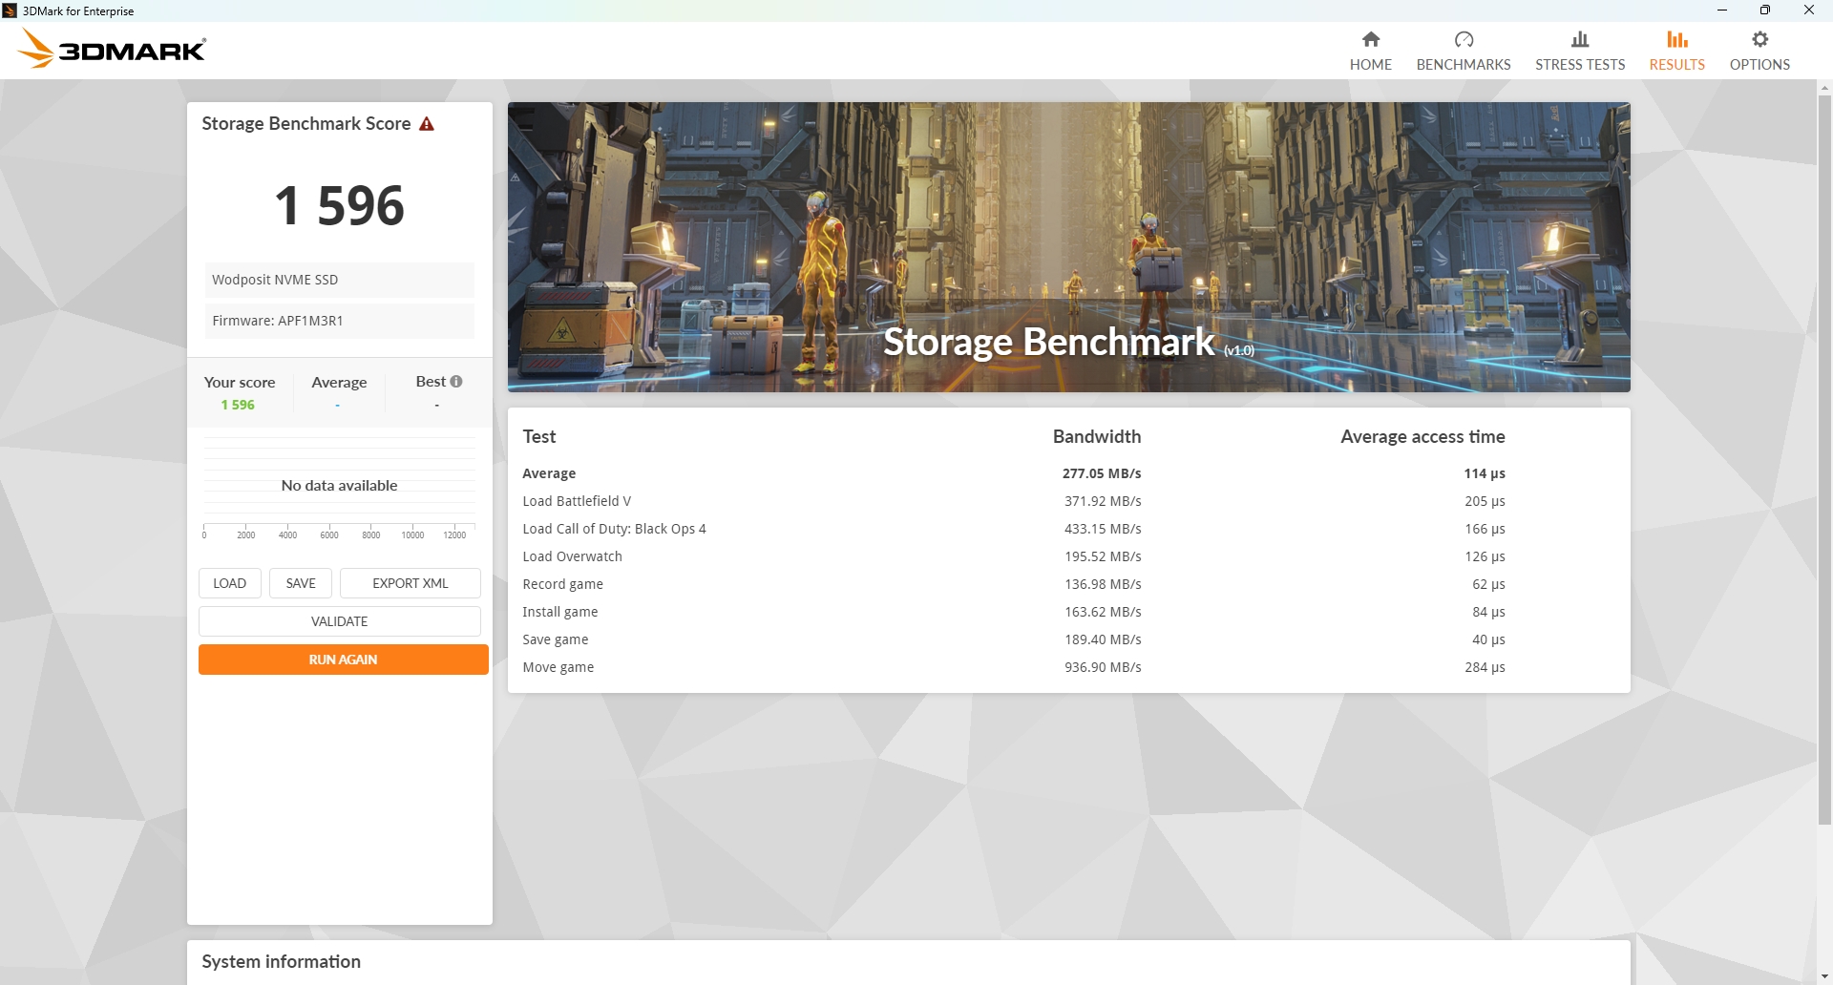This screenshot has height=985, width=1833.
Task: Click the Home house icon
Action: [1370, 39]
